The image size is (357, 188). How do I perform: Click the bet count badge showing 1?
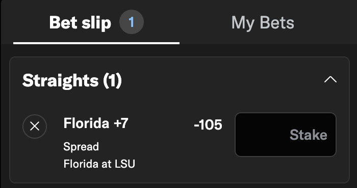coord(132,22)
